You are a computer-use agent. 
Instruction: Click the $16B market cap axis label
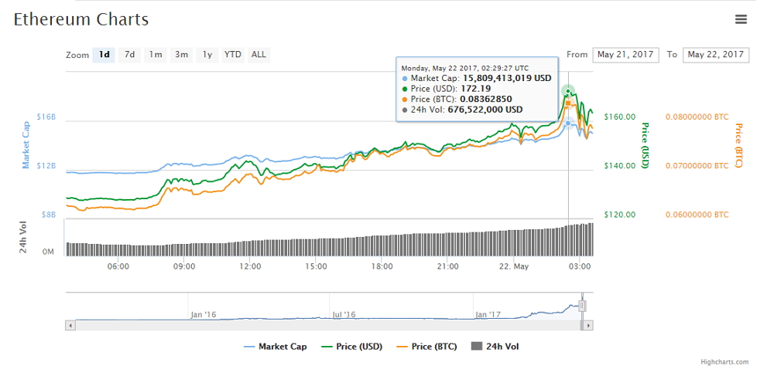(46, 117)
